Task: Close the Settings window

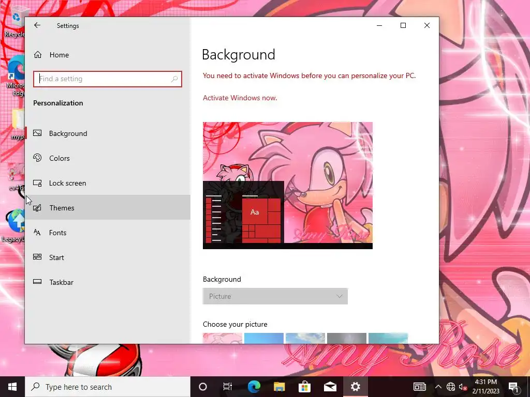Action: pos(427,25)
